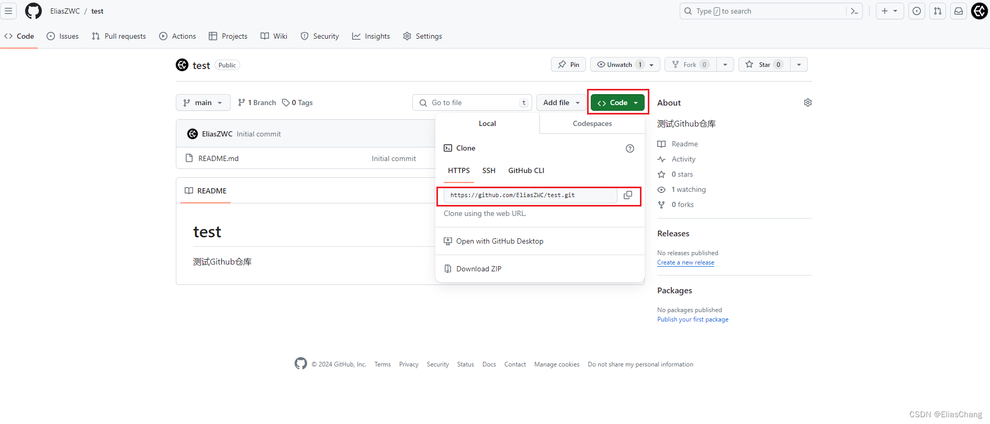Screen dimensions: 990x424
Task: Click Publish your first package link
Action: 693,319
